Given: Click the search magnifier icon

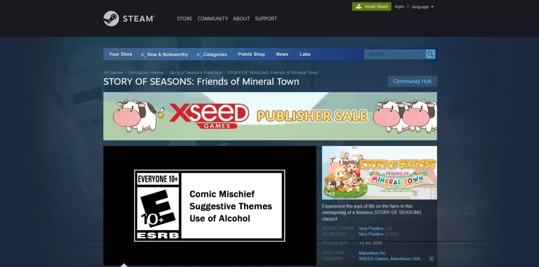Looking at the screenshot, I should tap(431, 54).
